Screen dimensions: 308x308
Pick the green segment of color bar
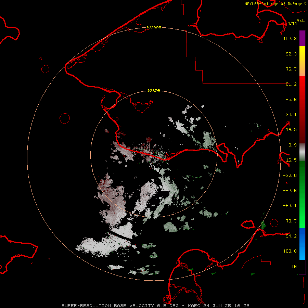(302, 194)
